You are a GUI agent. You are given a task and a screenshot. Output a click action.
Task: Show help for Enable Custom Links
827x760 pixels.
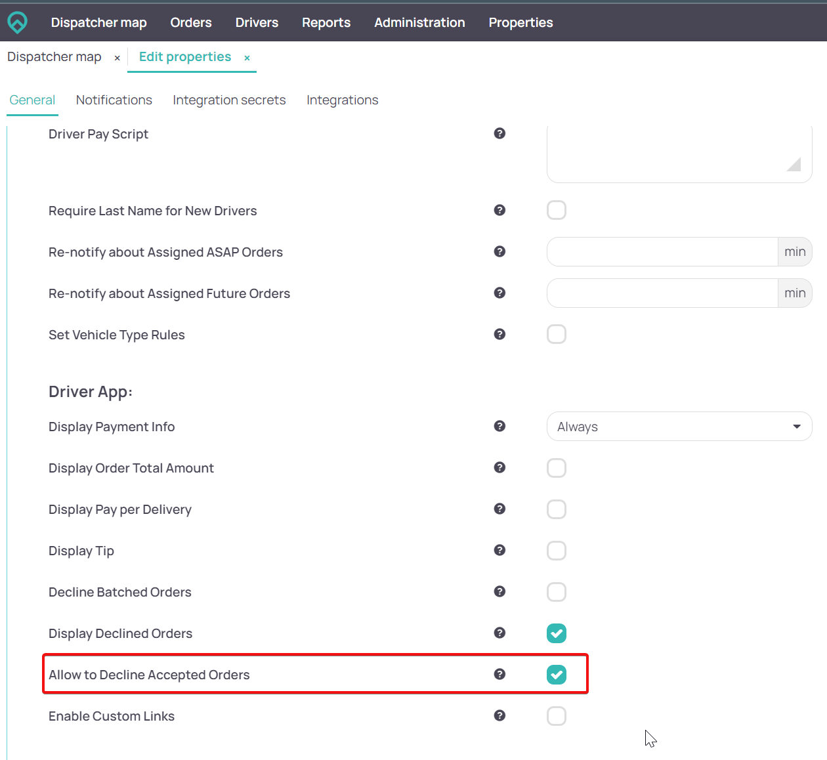(x=499, y=715)
